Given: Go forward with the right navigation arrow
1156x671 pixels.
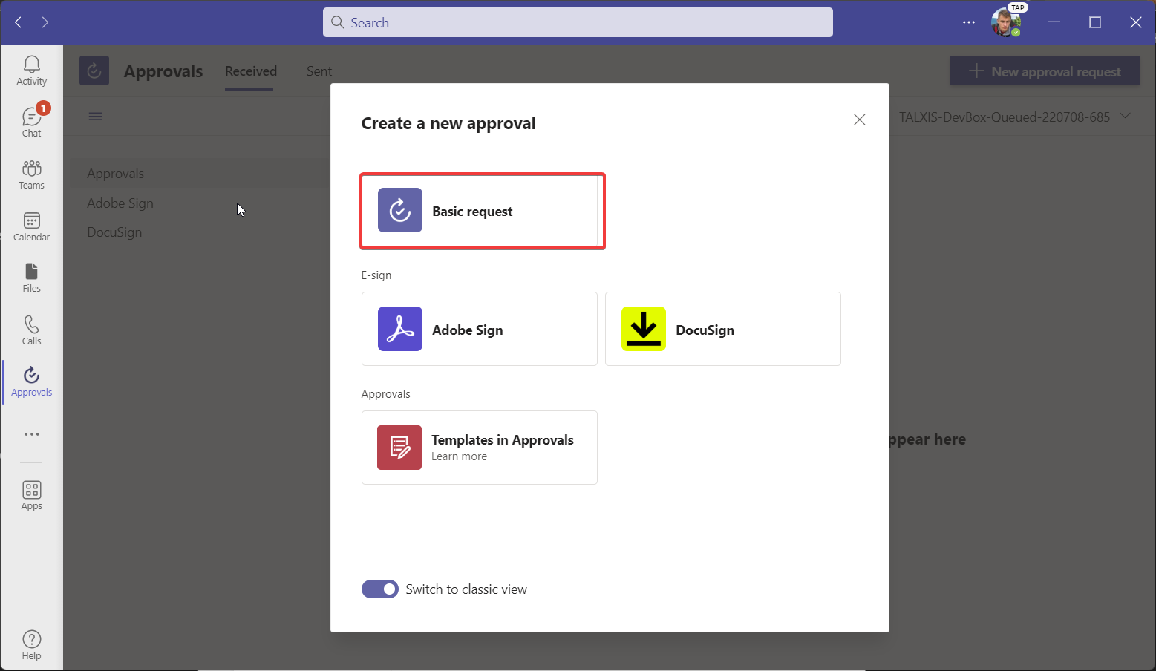Looking at the screenshot, I should coord(45,22).
